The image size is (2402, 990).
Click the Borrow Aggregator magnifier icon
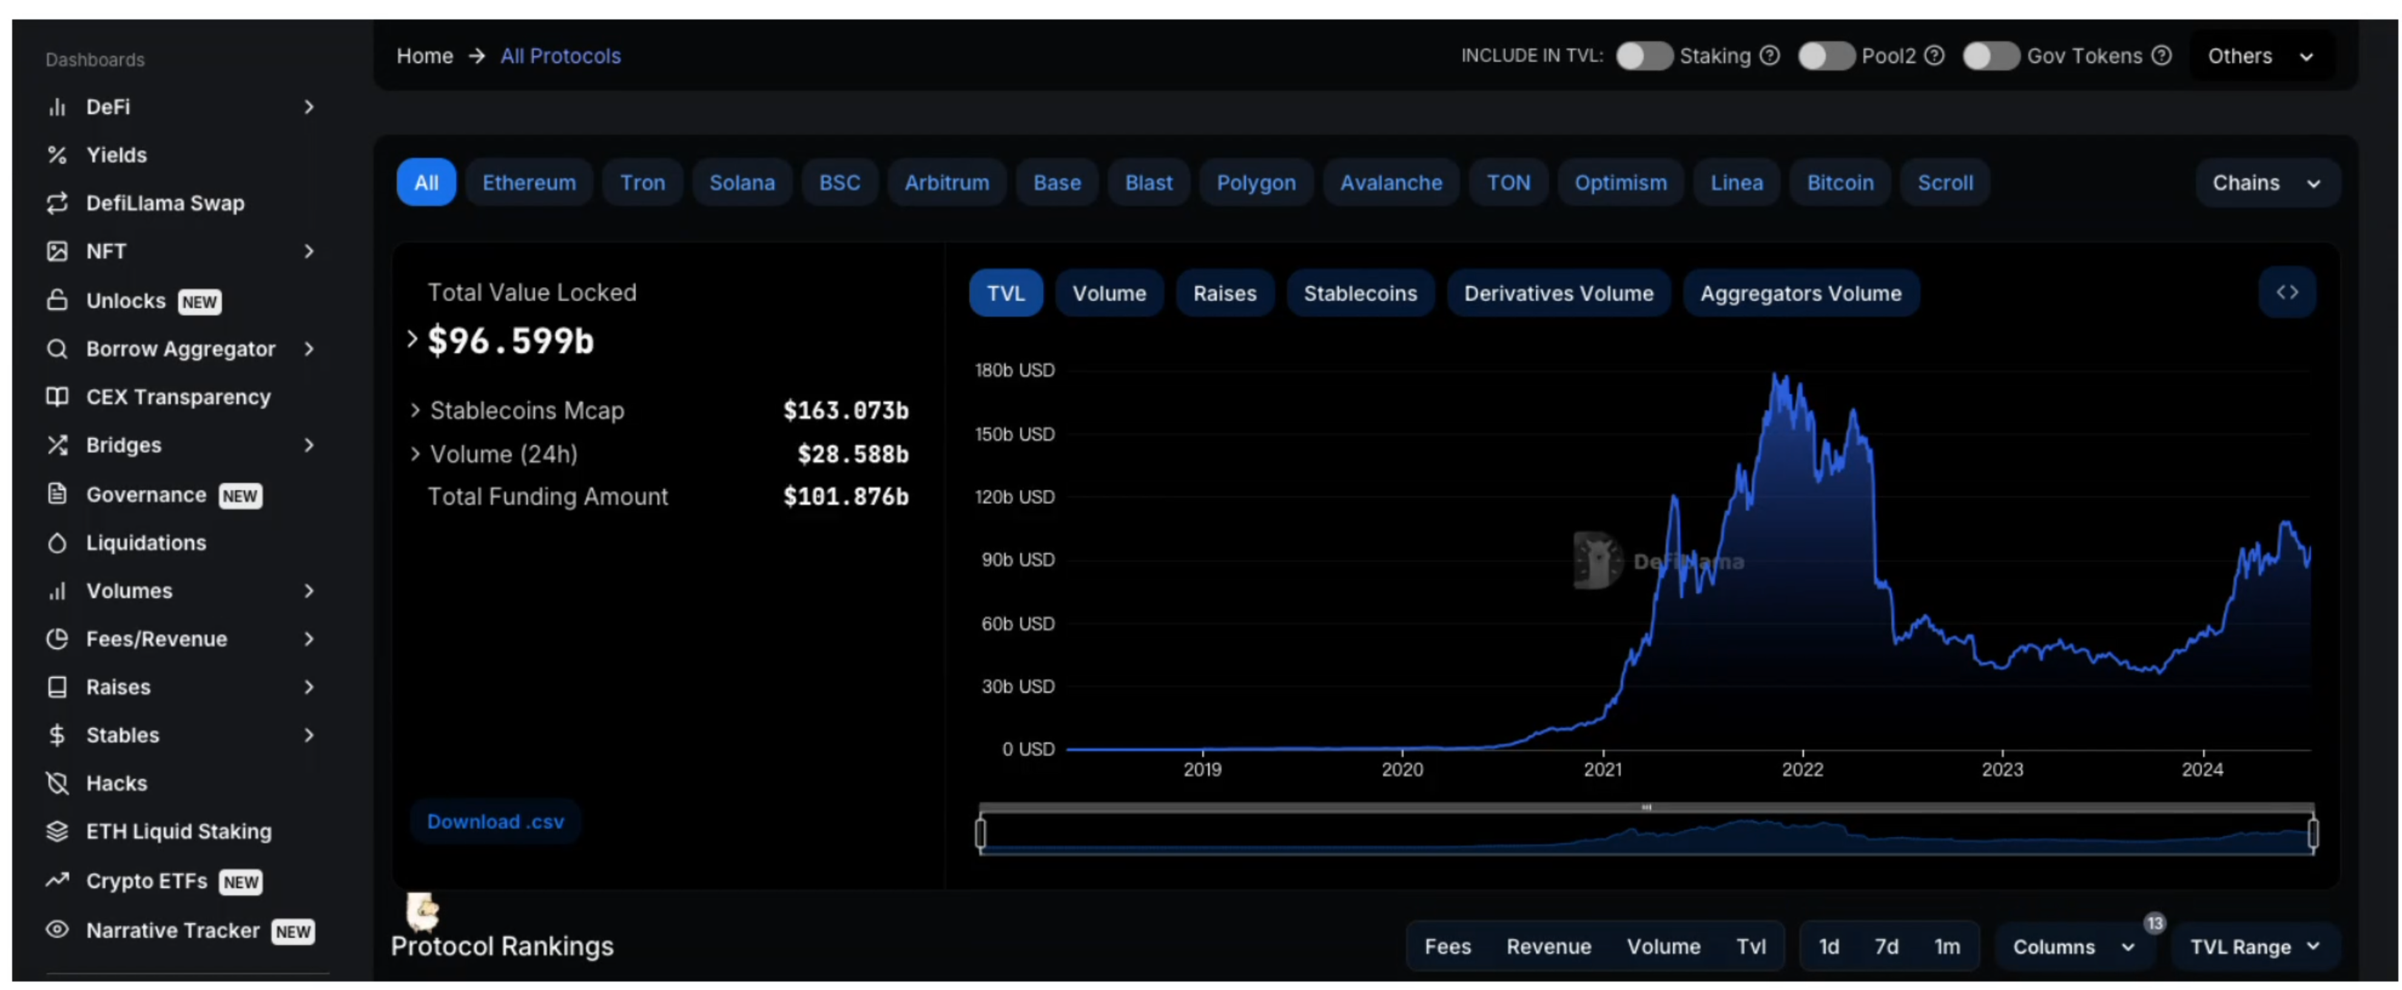click(57, 349)
